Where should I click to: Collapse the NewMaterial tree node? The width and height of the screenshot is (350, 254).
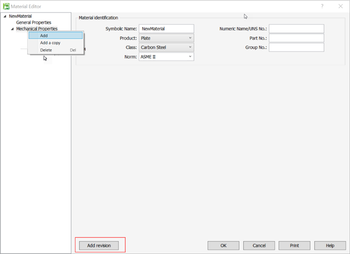[5, 16]
